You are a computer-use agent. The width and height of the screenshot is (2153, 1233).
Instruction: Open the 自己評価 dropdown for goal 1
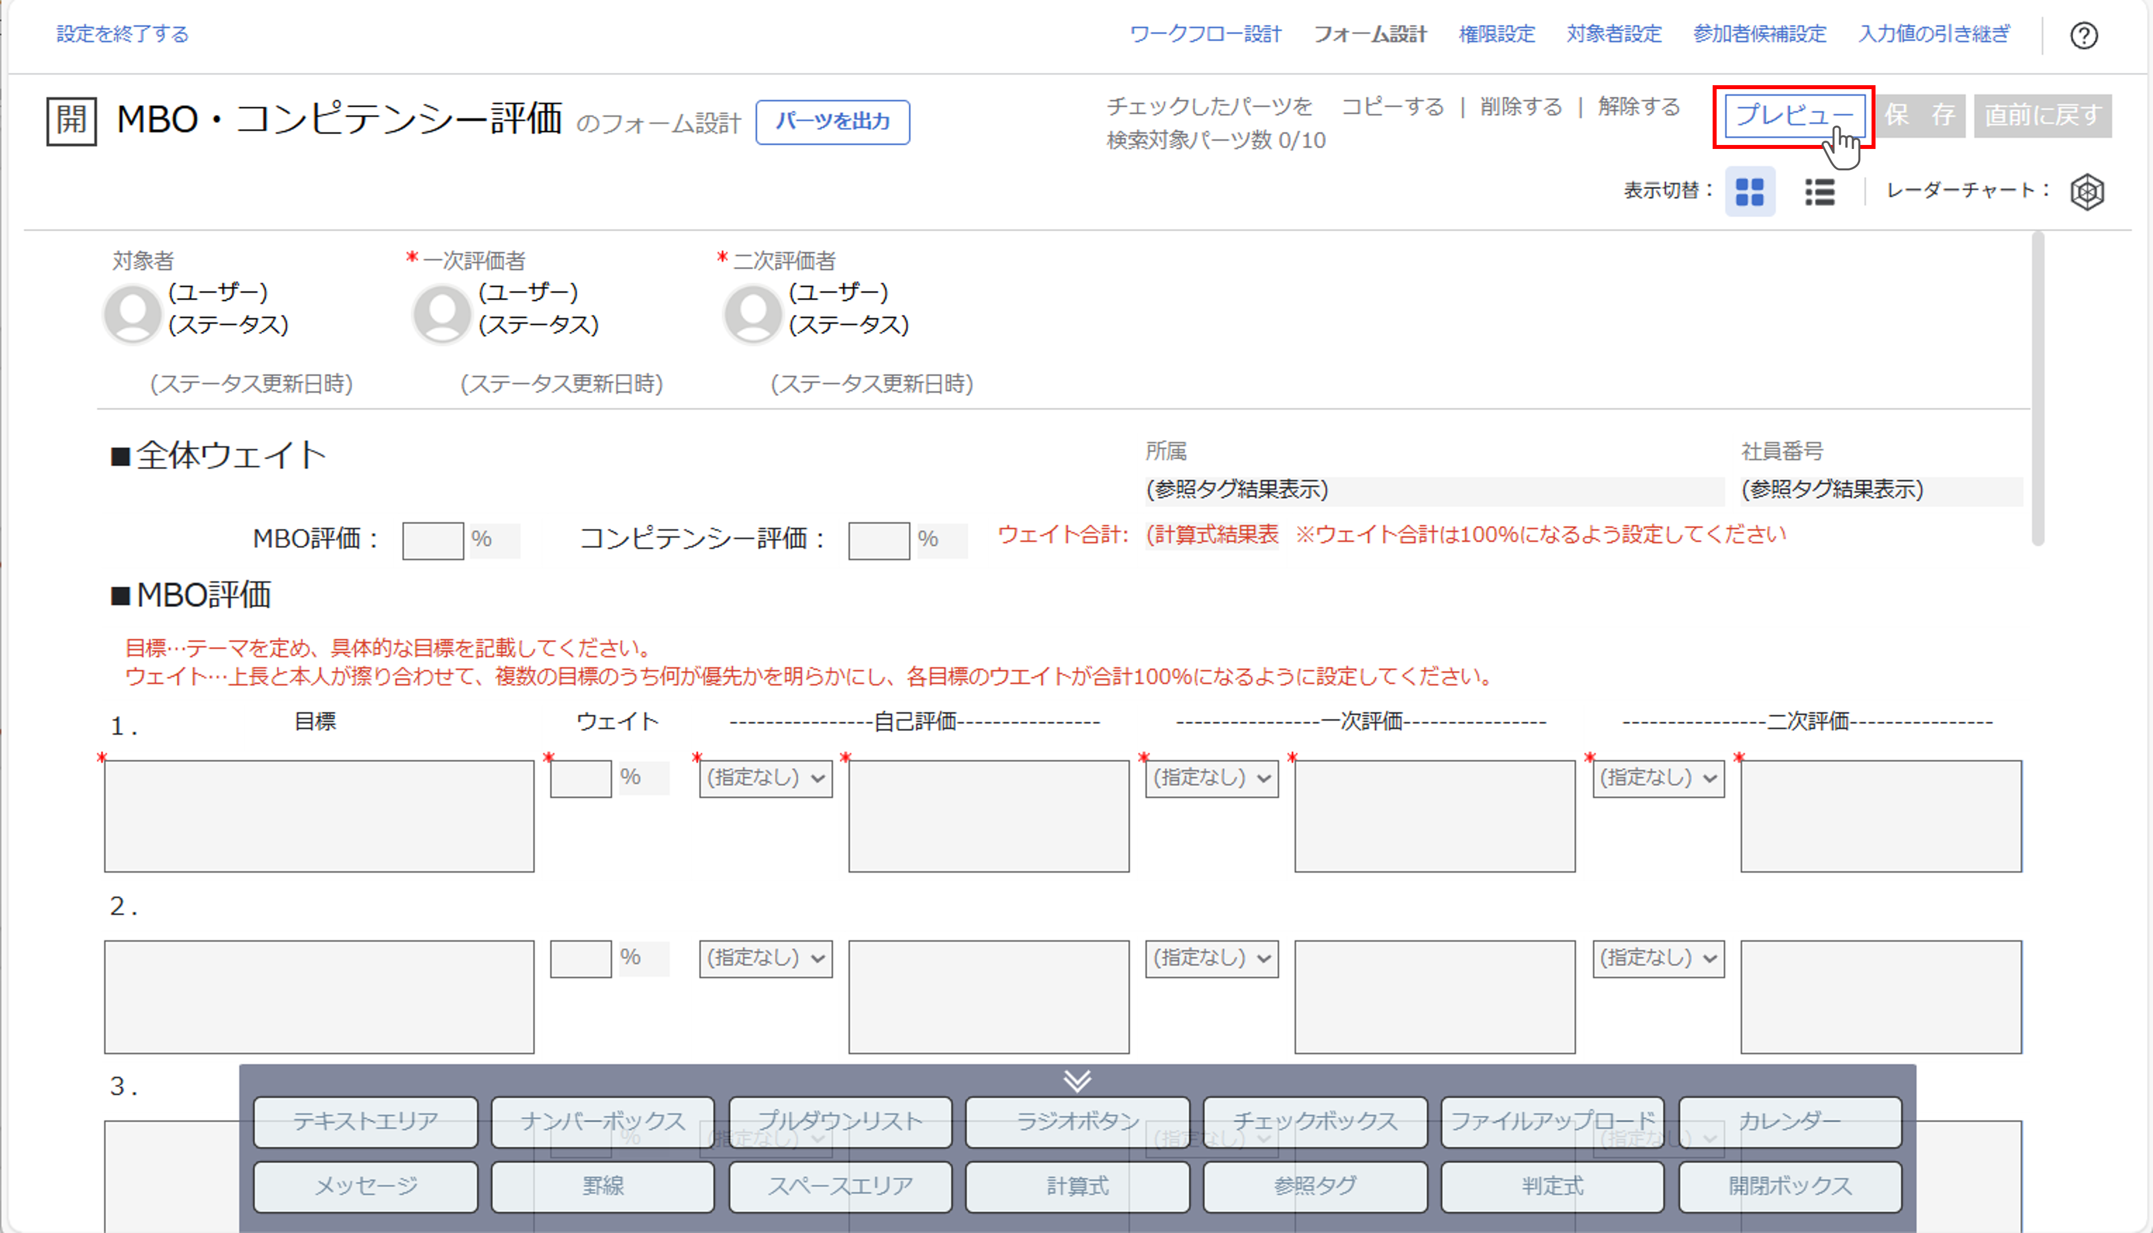(765, 777)
